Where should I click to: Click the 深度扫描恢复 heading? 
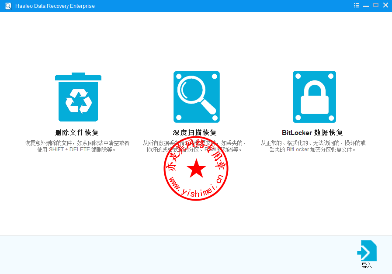(x=195, y=132)
